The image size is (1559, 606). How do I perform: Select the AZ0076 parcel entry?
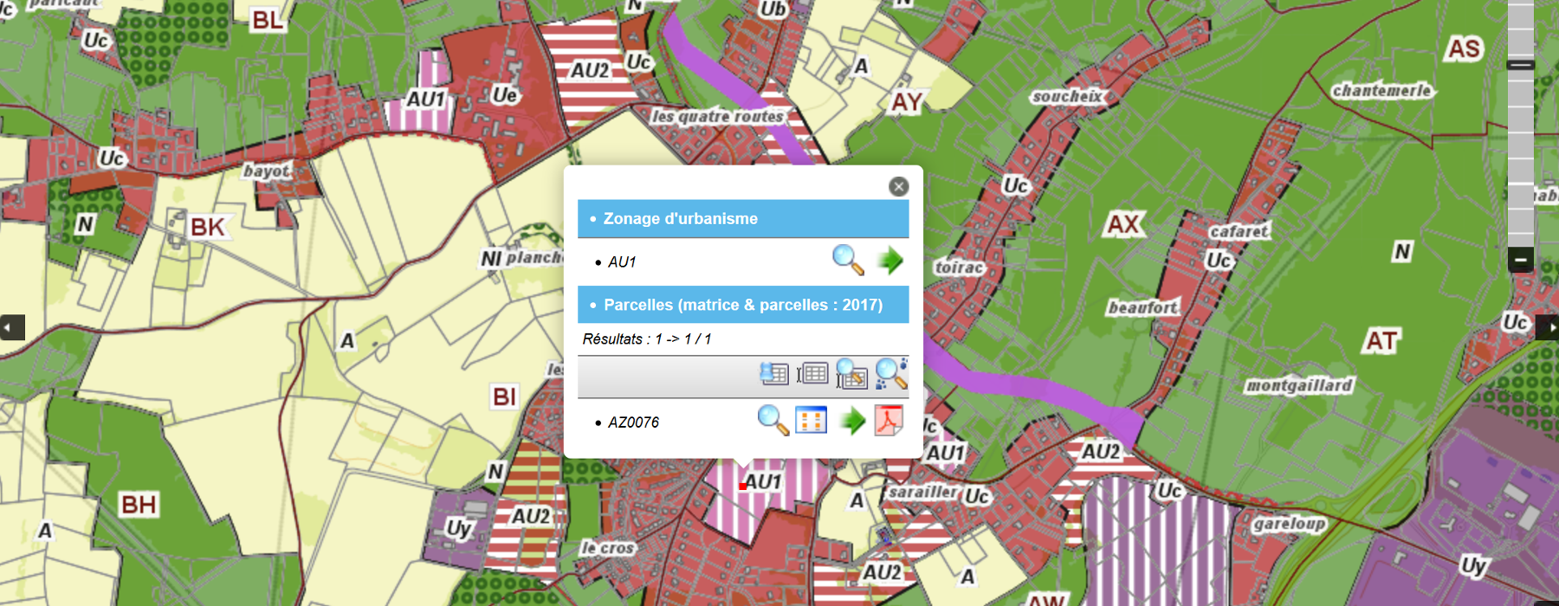click(x=633, y=422)
